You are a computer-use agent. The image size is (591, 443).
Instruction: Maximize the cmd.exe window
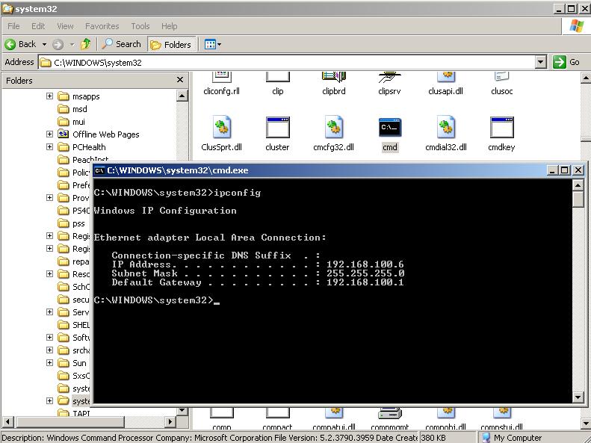point(565,170)
